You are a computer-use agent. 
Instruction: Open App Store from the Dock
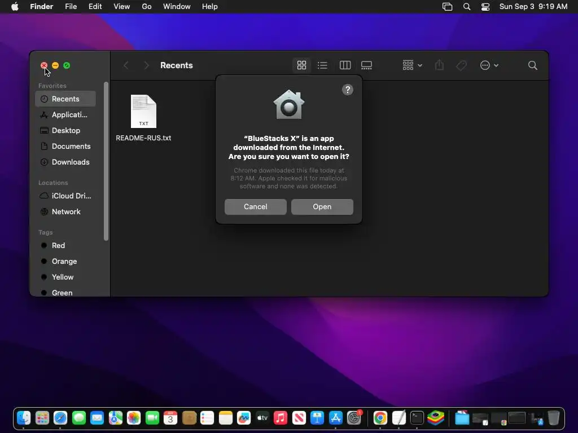coord(335,418)
